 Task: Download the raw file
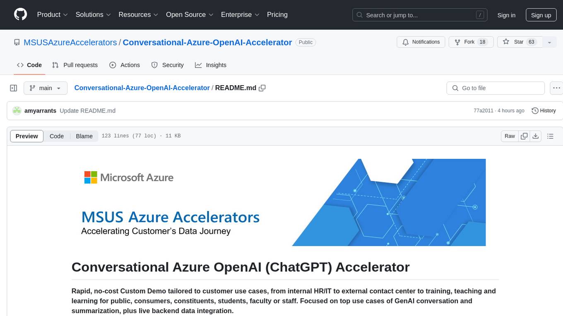535,136
